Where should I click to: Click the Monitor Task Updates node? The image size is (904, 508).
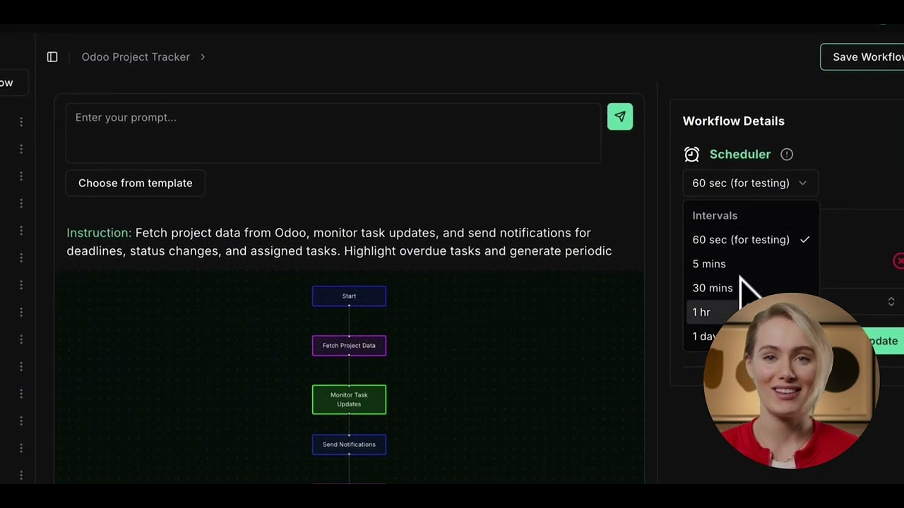[x=349, y=399]
